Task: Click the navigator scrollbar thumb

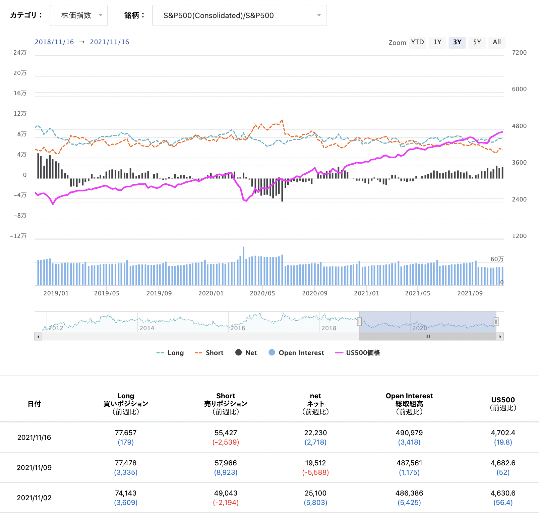Action: (x=428, y=337)
